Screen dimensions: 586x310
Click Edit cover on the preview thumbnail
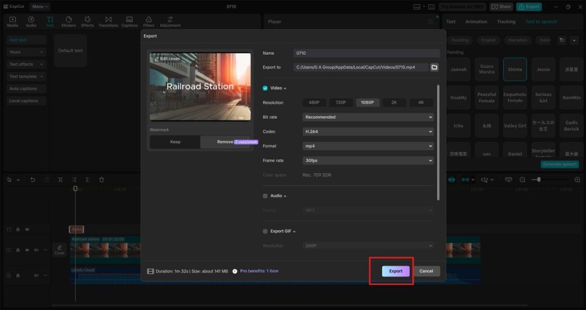coord(167,59)
